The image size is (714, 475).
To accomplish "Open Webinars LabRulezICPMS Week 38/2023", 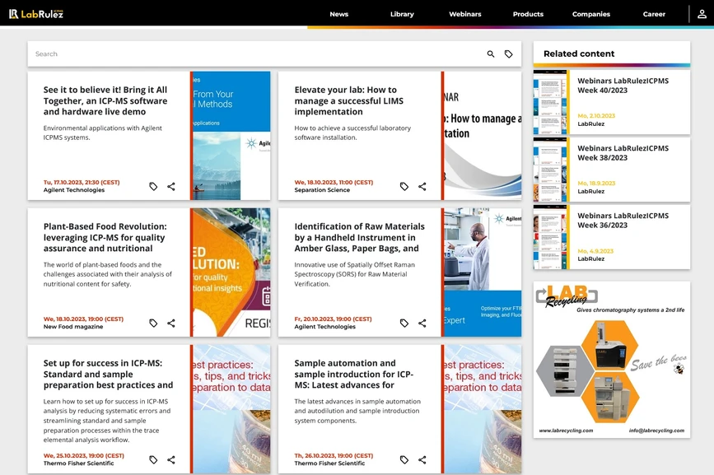I will 623,153.
